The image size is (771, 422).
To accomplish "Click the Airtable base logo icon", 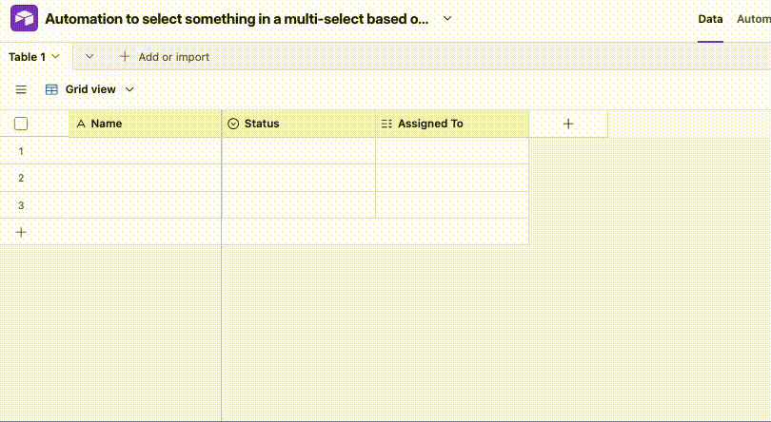I will click(24, 19).
